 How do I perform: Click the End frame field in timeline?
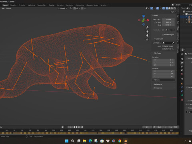[x=173, y=127]
